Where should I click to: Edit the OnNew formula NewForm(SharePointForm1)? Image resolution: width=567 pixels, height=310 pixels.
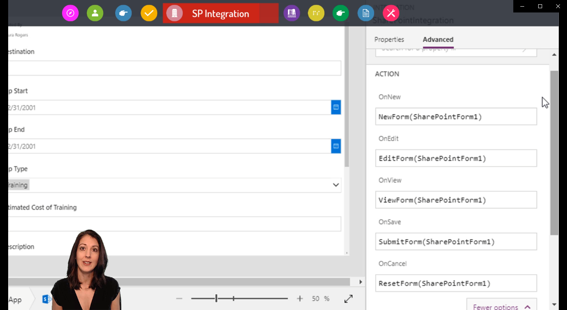pyautogui.click(x=456, y=116)
